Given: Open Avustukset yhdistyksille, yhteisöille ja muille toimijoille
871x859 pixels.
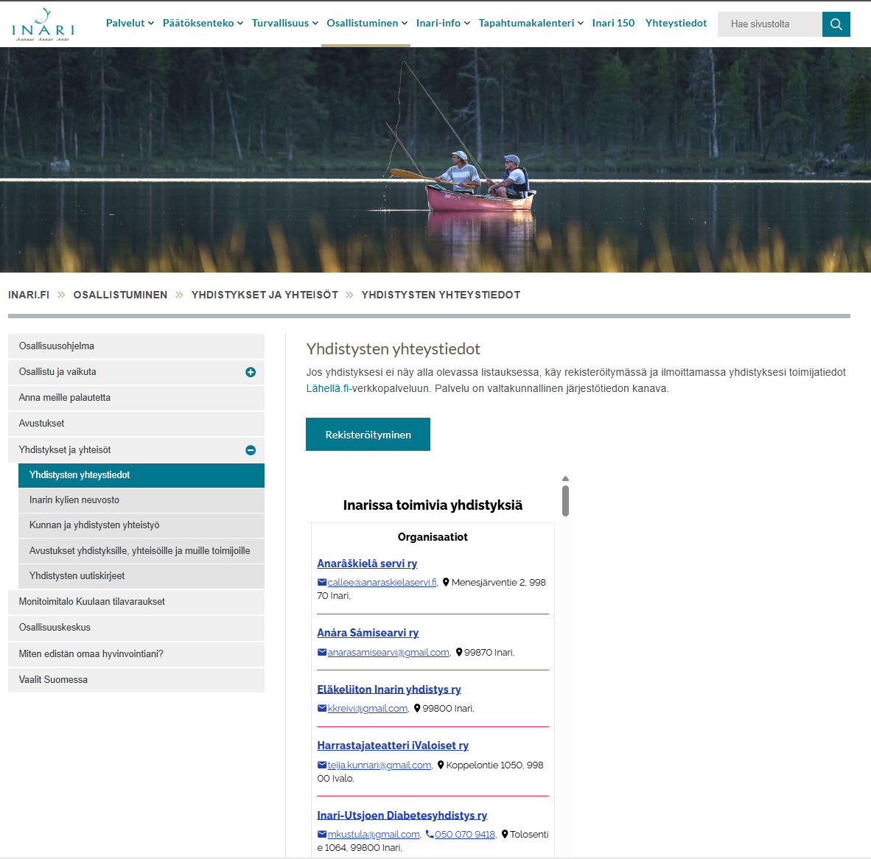Looking at the screenshot, I should tap(141, 551).
